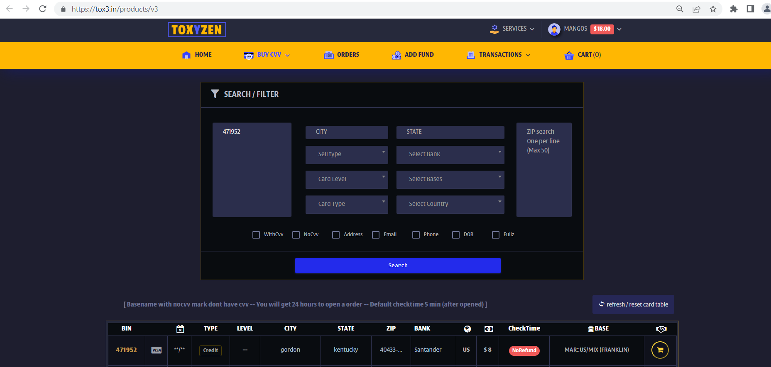Screen dimensions: 771x367
Task: Click the BASE column header
Action: [598, 328]
